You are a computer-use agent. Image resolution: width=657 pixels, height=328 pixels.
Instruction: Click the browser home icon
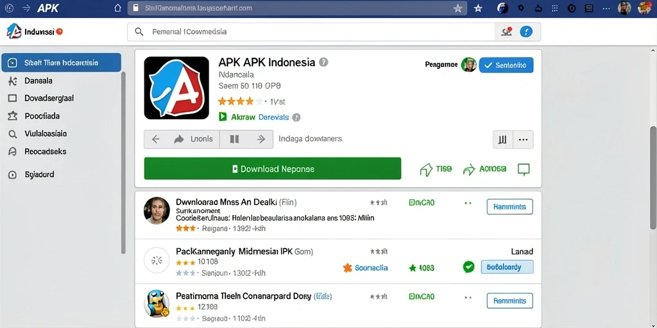coord(118,8)
